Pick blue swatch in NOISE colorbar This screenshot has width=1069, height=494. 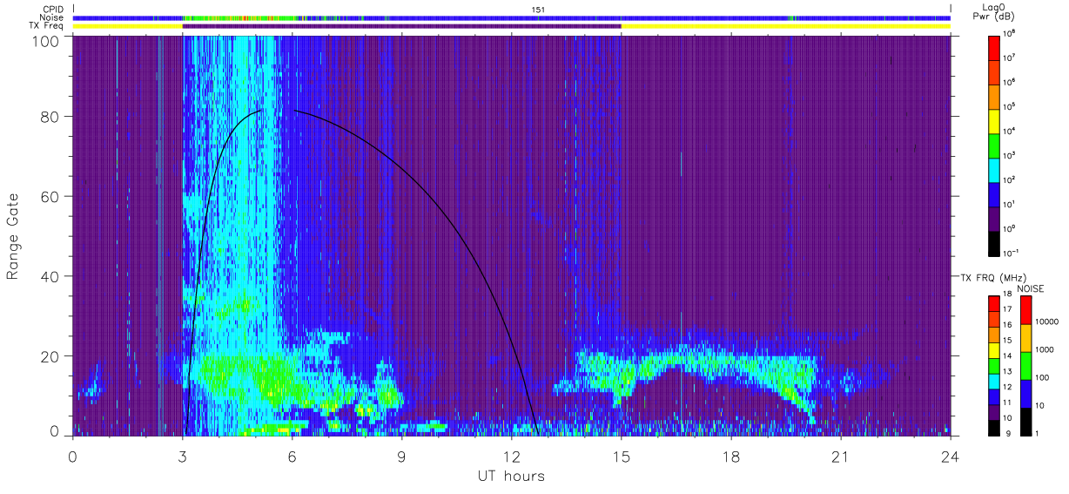click(x=1025, y=393)
